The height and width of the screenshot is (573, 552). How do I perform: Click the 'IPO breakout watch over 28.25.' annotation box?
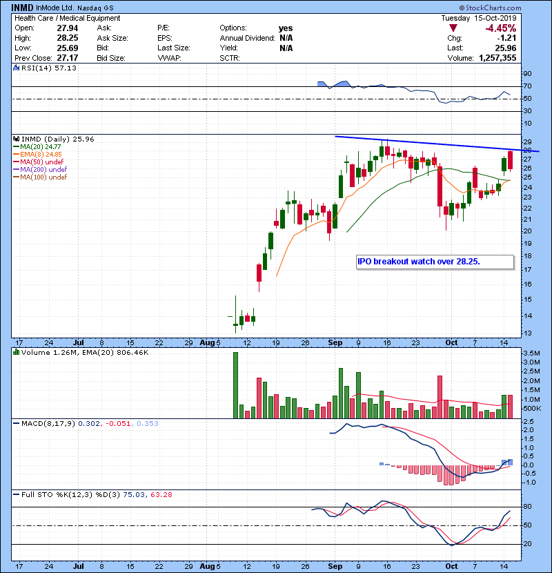click(x=435, y=262)
